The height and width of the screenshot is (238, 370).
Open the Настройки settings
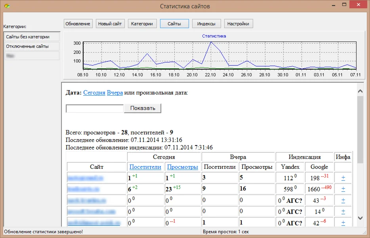[238, 24]
